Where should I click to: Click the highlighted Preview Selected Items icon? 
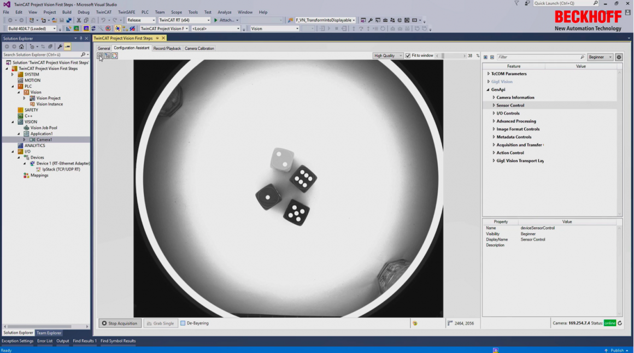68,47
